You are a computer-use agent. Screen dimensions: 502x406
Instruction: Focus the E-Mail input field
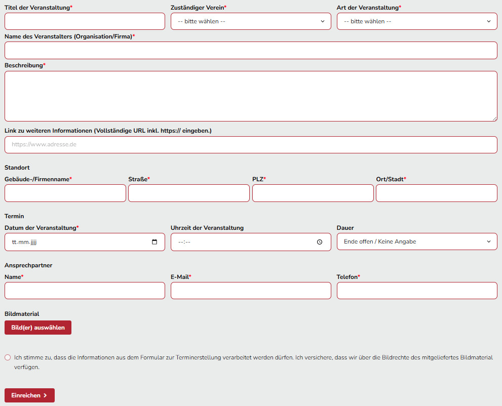point(251,291)
